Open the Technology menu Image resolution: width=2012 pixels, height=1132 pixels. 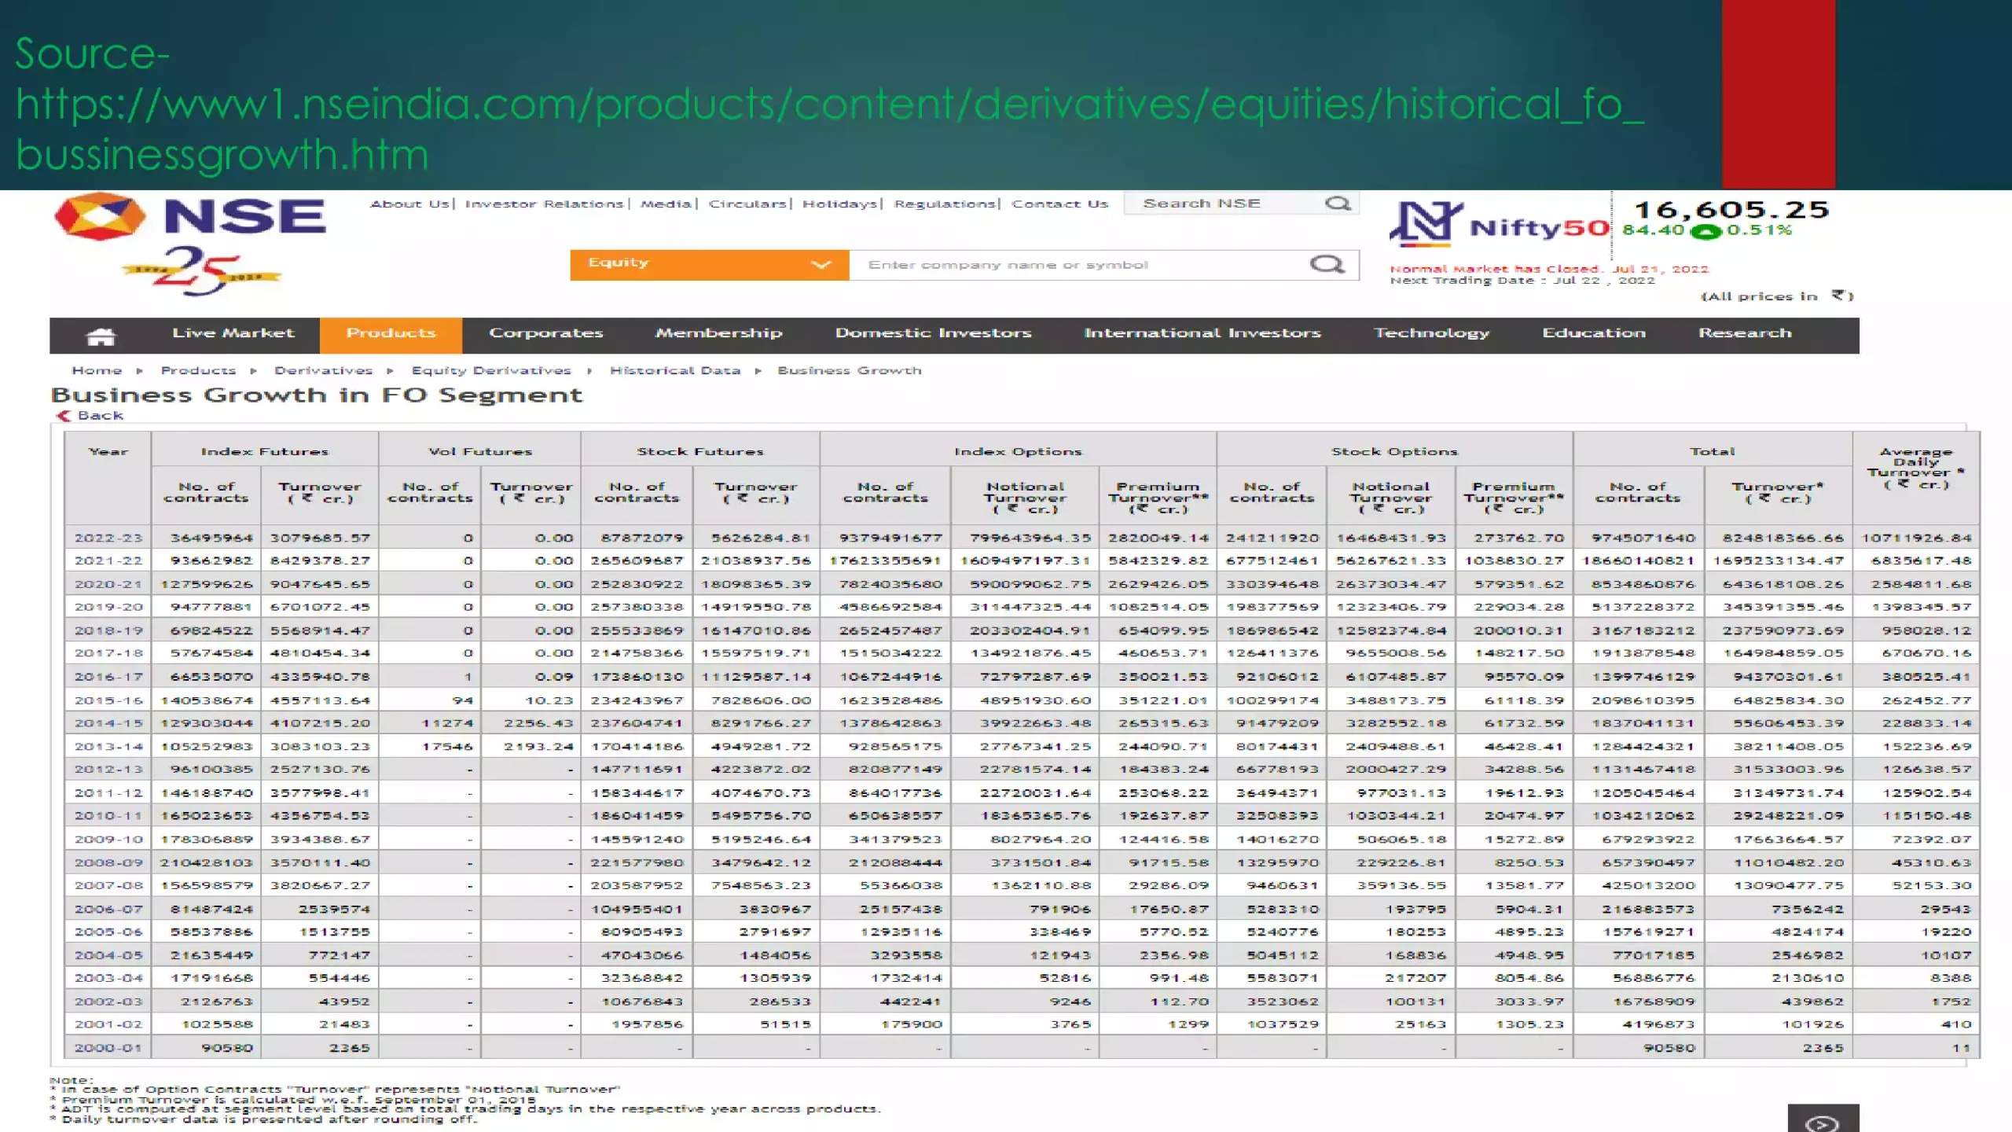point(1431,333)
